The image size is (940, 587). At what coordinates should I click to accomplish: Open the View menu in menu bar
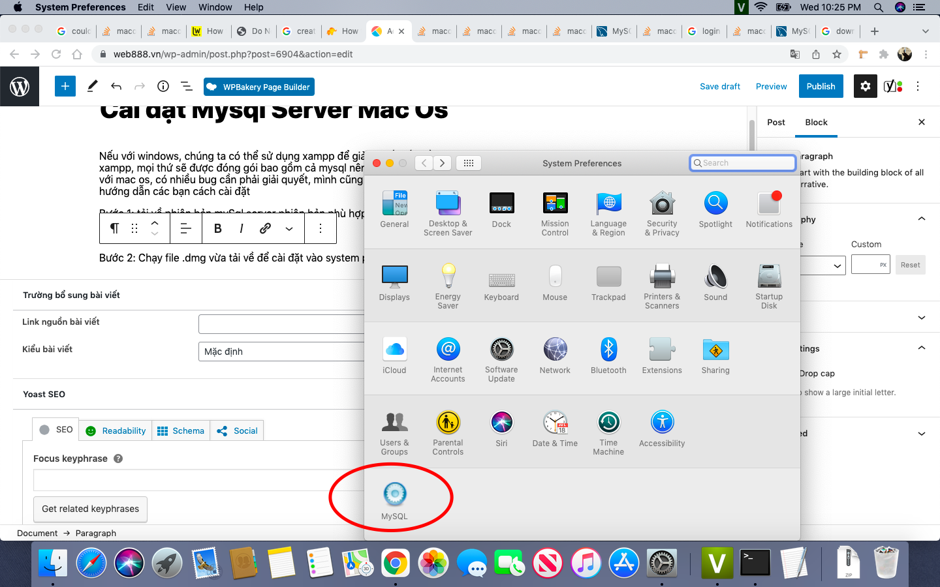pyautogui.click(x=176, y=7)
